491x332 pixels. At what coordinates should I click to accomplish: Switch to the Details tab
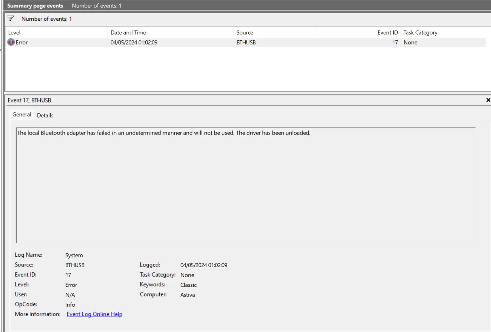(x=45, y=115)
